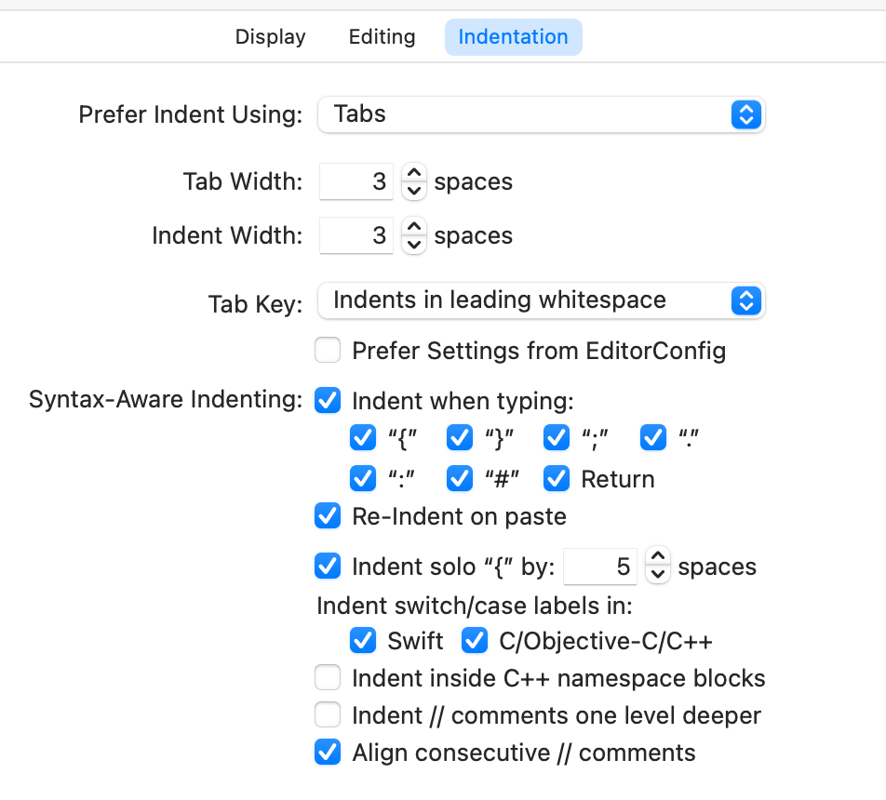The width and height of the screenshot is (886, 800).
Task: Uncheck Align consecutive // comments
Action: point(328,753)
